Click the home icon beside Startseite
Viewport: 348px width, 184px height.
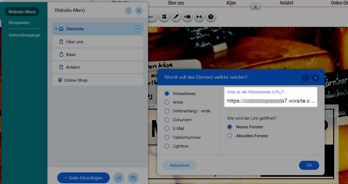(61, 29)
